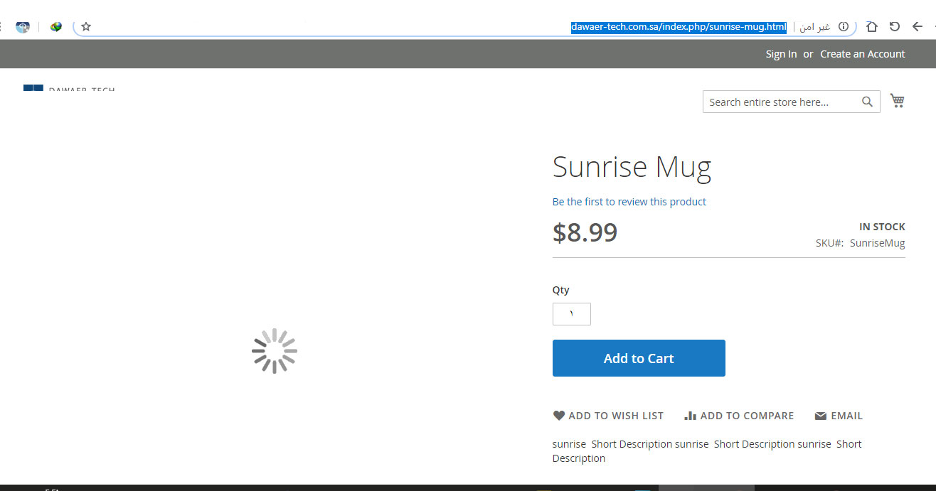Screen dimensions: 936x491
Task: Click the store search input field
Action: click(780, 102)
